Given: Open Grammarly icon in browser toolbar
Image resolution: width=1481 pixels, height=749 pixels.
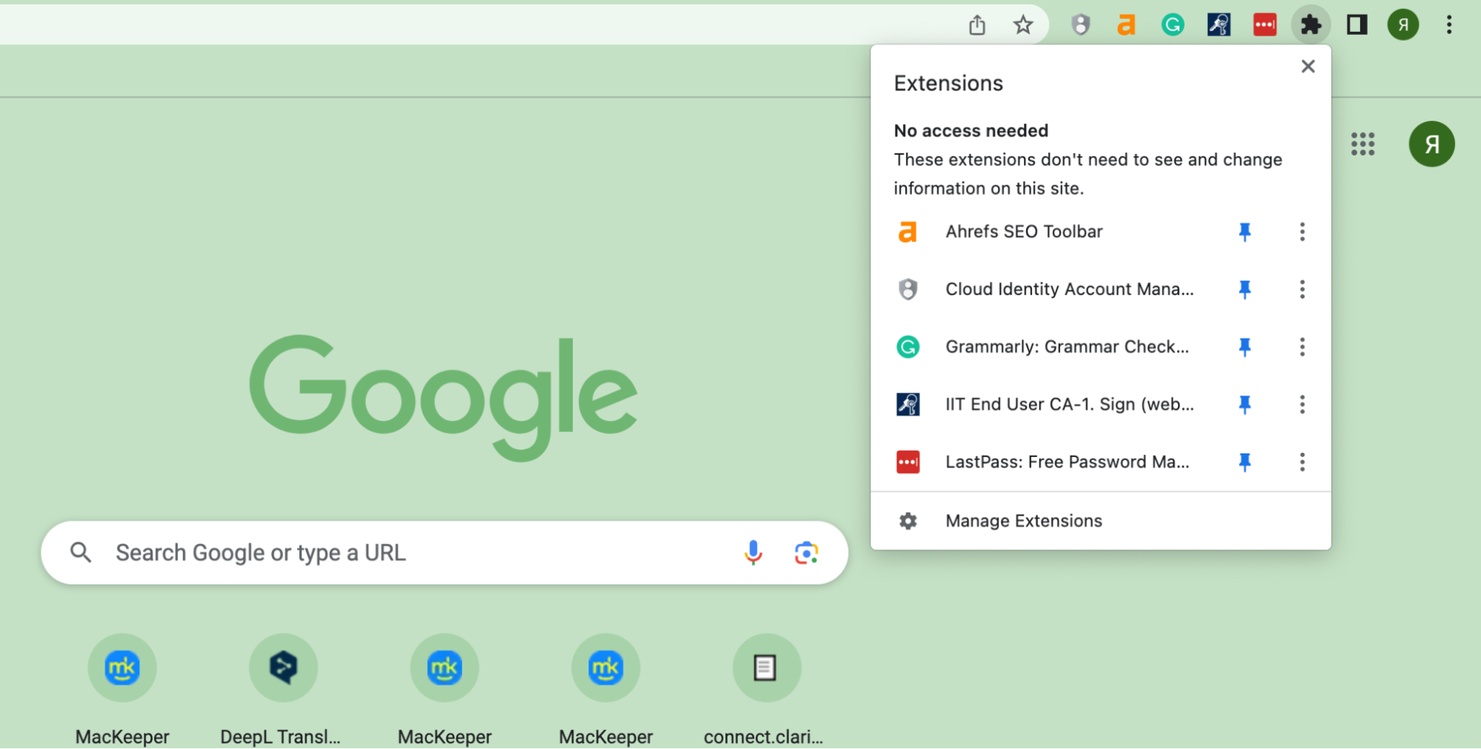Looking at the screenshot, I should click(x=1173, y=25).
